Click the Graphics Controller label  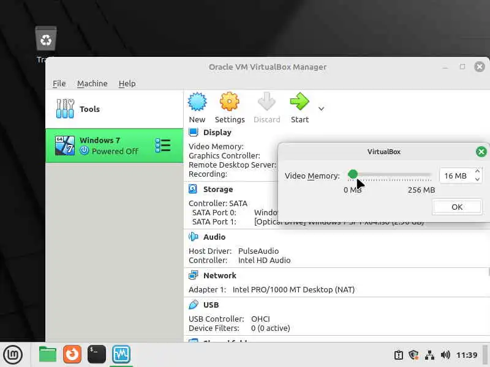224,155
